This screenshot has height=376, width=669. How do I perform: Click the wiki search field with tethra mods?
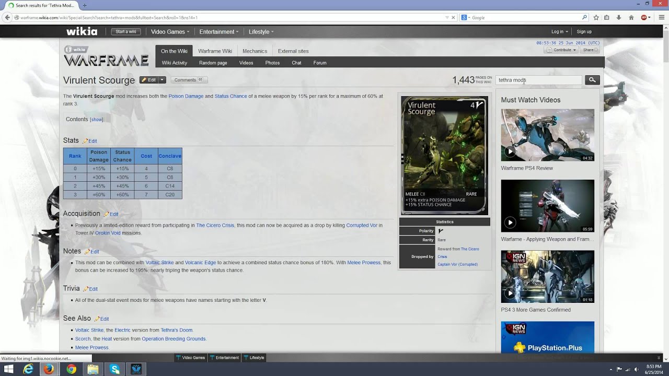tap(538, 80)
